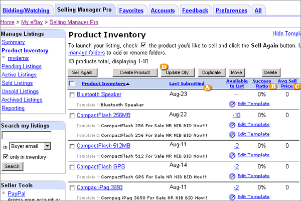Open the Reporting link
The image size is (301, 201).
tap(13, 109)
